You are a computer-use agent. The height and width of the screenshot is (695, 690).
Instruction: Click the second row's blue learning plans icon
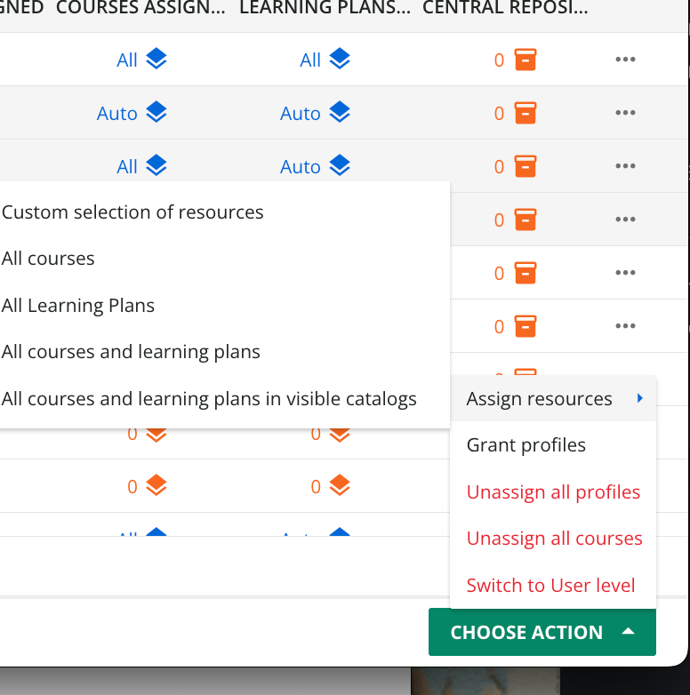tap(340, 113)
